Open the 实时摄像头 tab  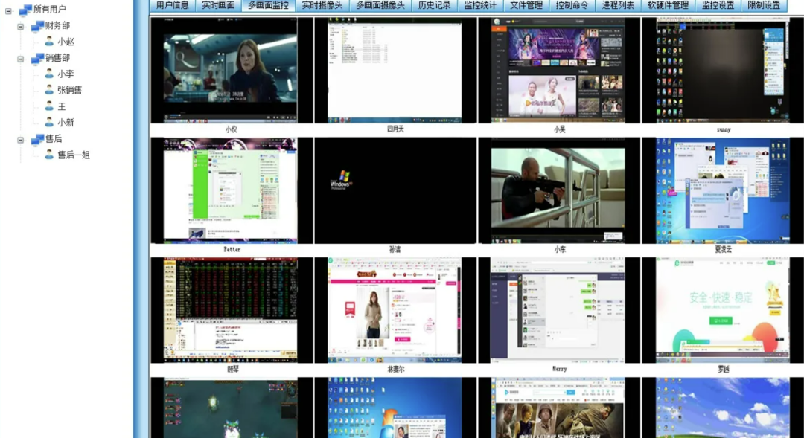coord(322,6)
